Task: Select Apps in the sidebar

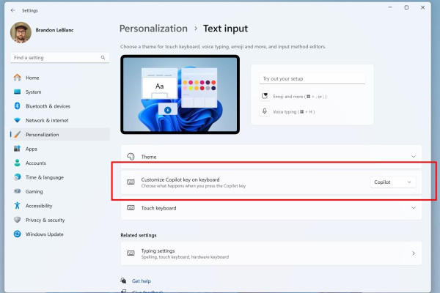Action: tap(60, 149)
